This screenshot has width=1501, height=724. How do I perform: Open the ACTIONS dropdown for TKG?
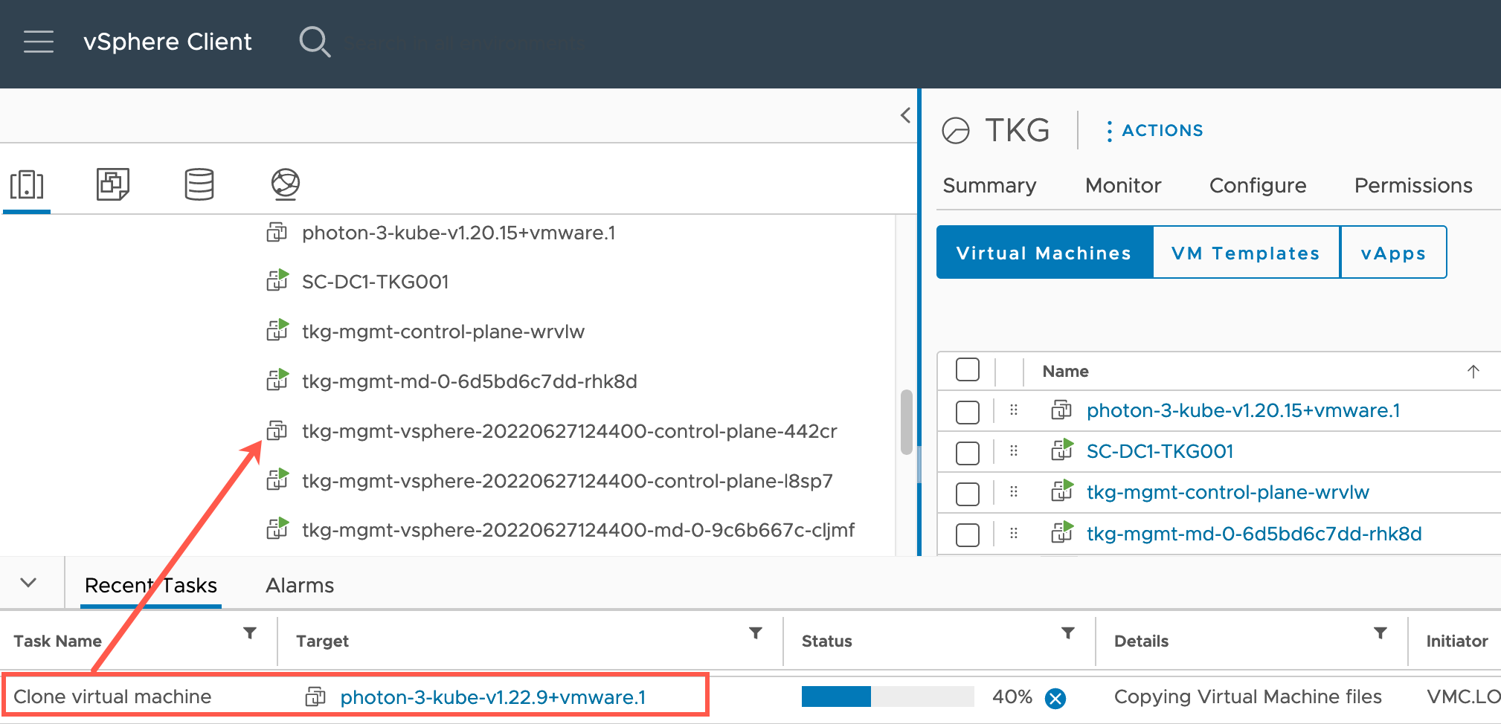click(1154, 131)
